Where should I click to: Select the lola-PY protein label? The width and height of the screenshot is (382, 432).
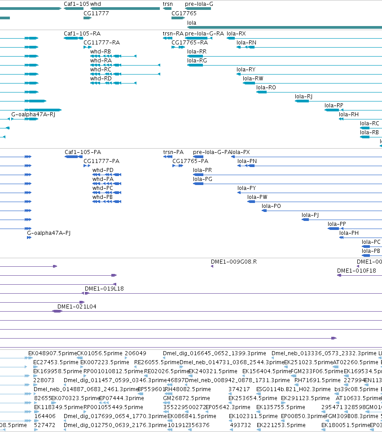247,188
